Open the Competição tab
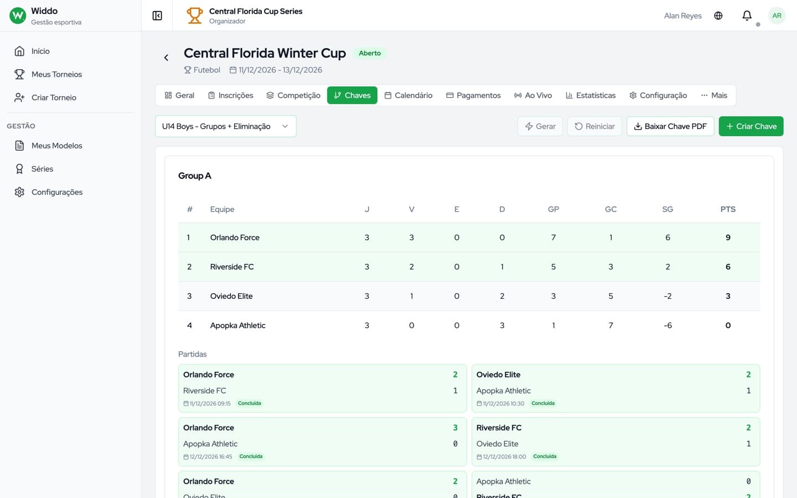The height and width of the screenshot is (498, 797). [x=293, y=95]
